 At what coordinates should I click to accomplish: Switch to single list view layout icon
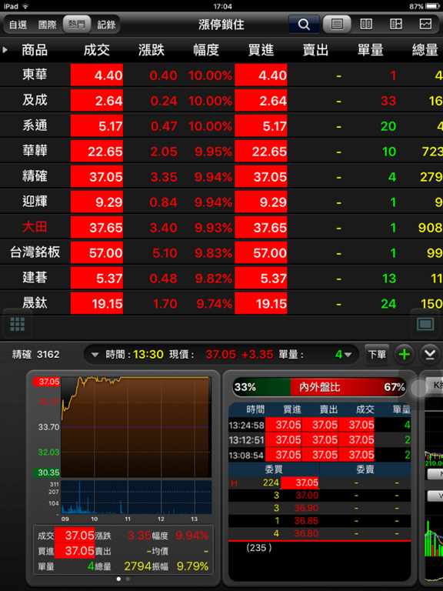pos(337,25)
